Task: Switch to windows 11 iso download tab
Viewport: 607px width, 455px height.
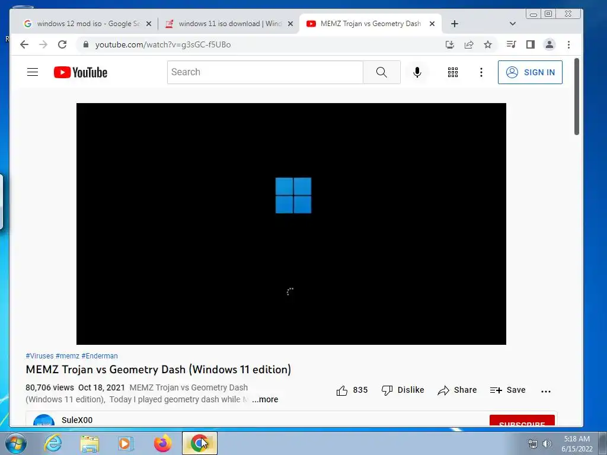Action: coord(229,24)
